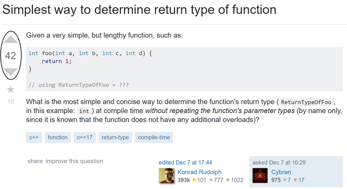View edit history via edited Dec 7 link
347x189 pixels.
tap(185, 162)
